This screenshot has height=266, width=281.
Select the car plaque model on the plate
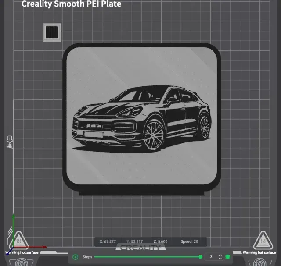point(141,119)
